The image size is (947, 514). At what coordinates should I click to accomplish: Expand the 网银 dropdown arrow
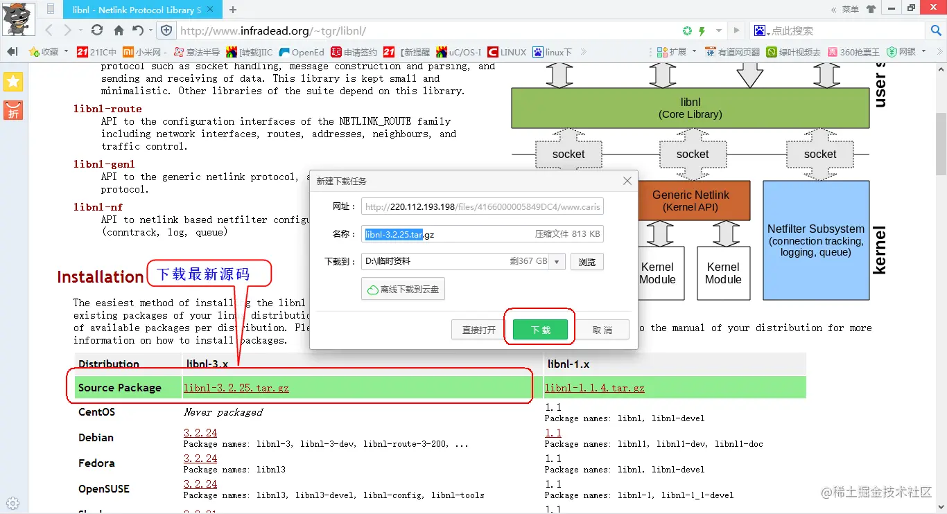(x=924, y=52)
